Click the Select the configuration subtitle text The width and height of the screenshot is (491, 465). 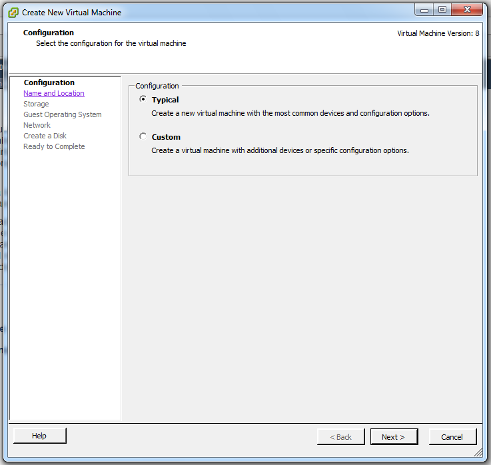[x=111, y=43]
